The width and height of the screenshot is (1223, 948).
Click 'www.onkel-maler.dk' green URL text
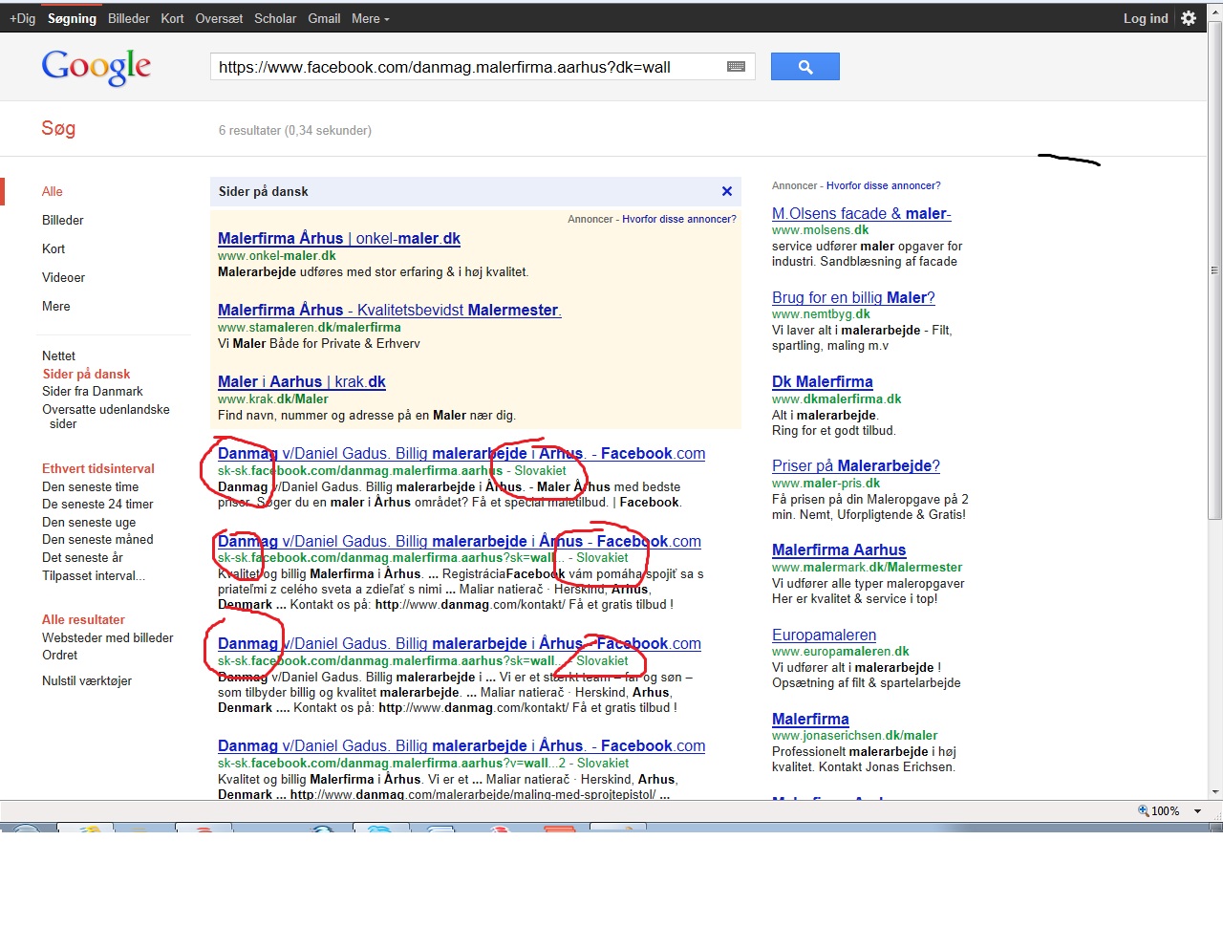(277, 255)
